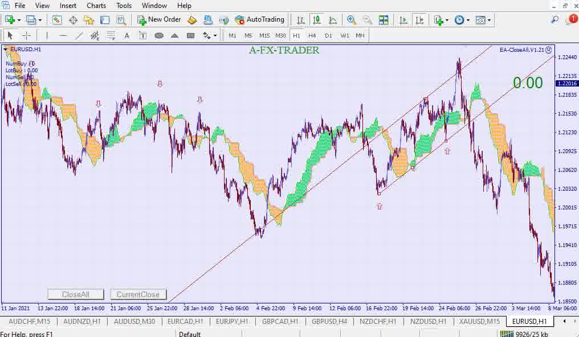
Task: Switch chart to candlestick mode
Action: (x=316, y=20)
